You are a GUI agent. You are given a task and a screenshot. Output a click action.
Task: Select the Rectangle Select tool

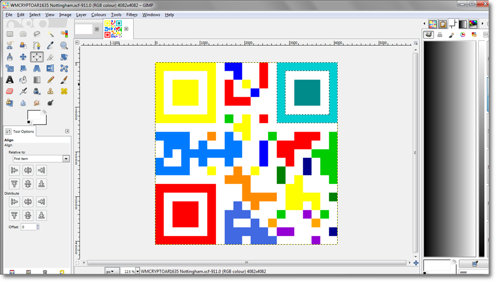pos(10,34)
